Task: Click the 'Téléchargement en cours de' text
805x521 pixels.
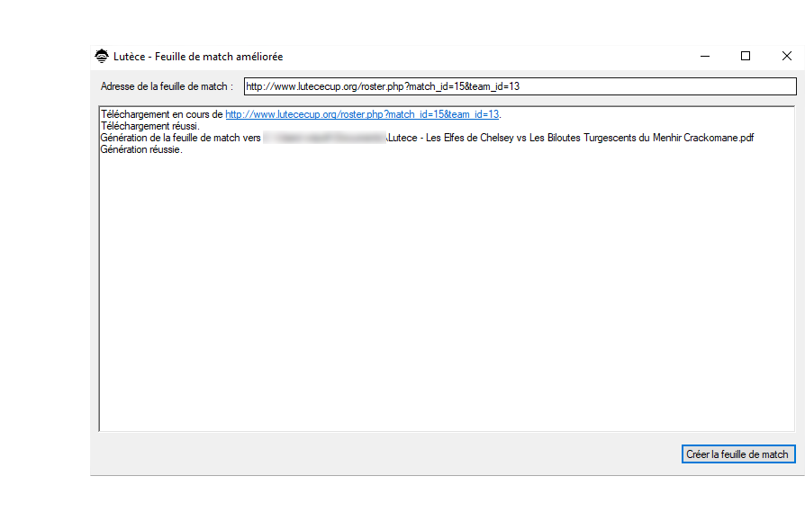Action: (162, 114)
